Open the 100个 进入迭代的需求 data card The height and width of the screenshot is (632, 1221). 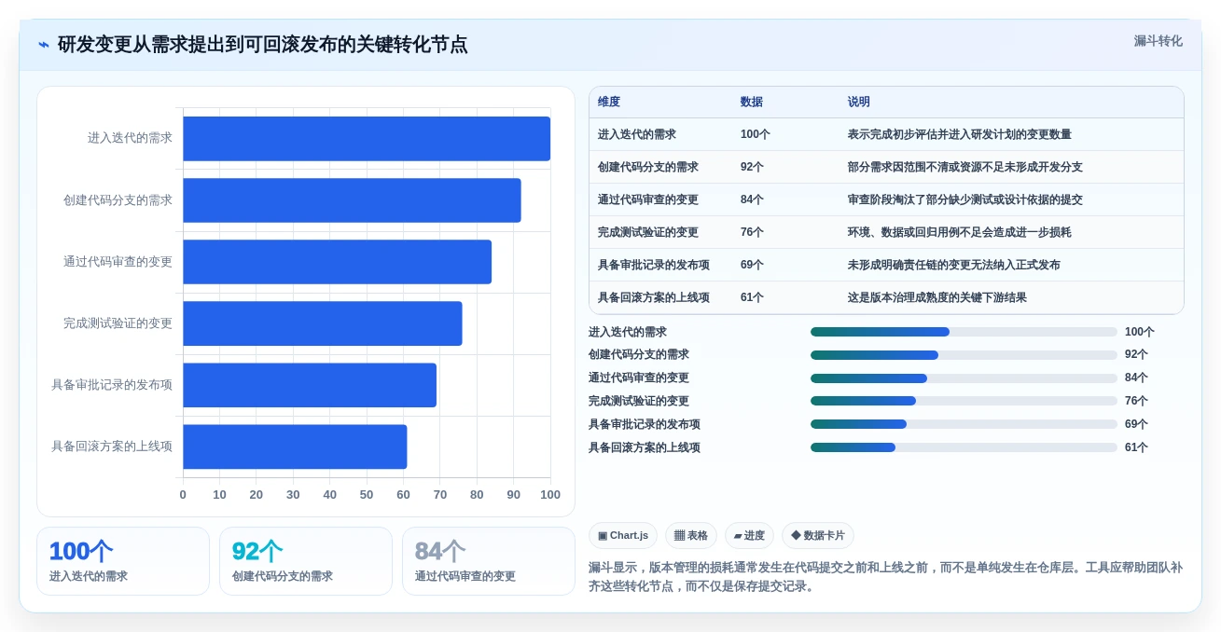click(123, 561)
